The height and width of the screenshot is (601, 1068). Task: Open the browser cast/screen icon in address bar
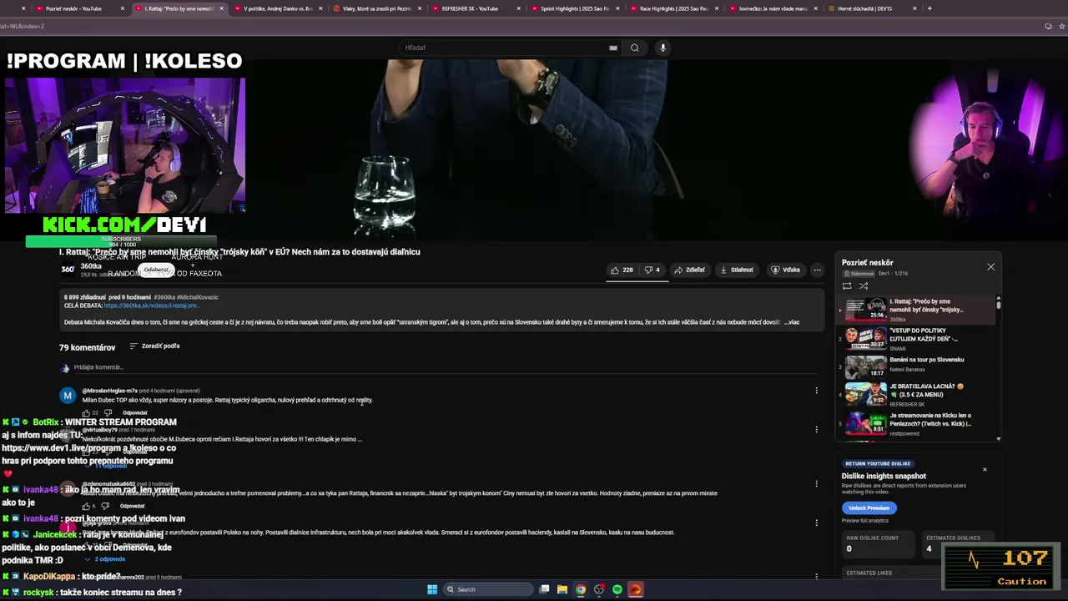(1049, 26)
